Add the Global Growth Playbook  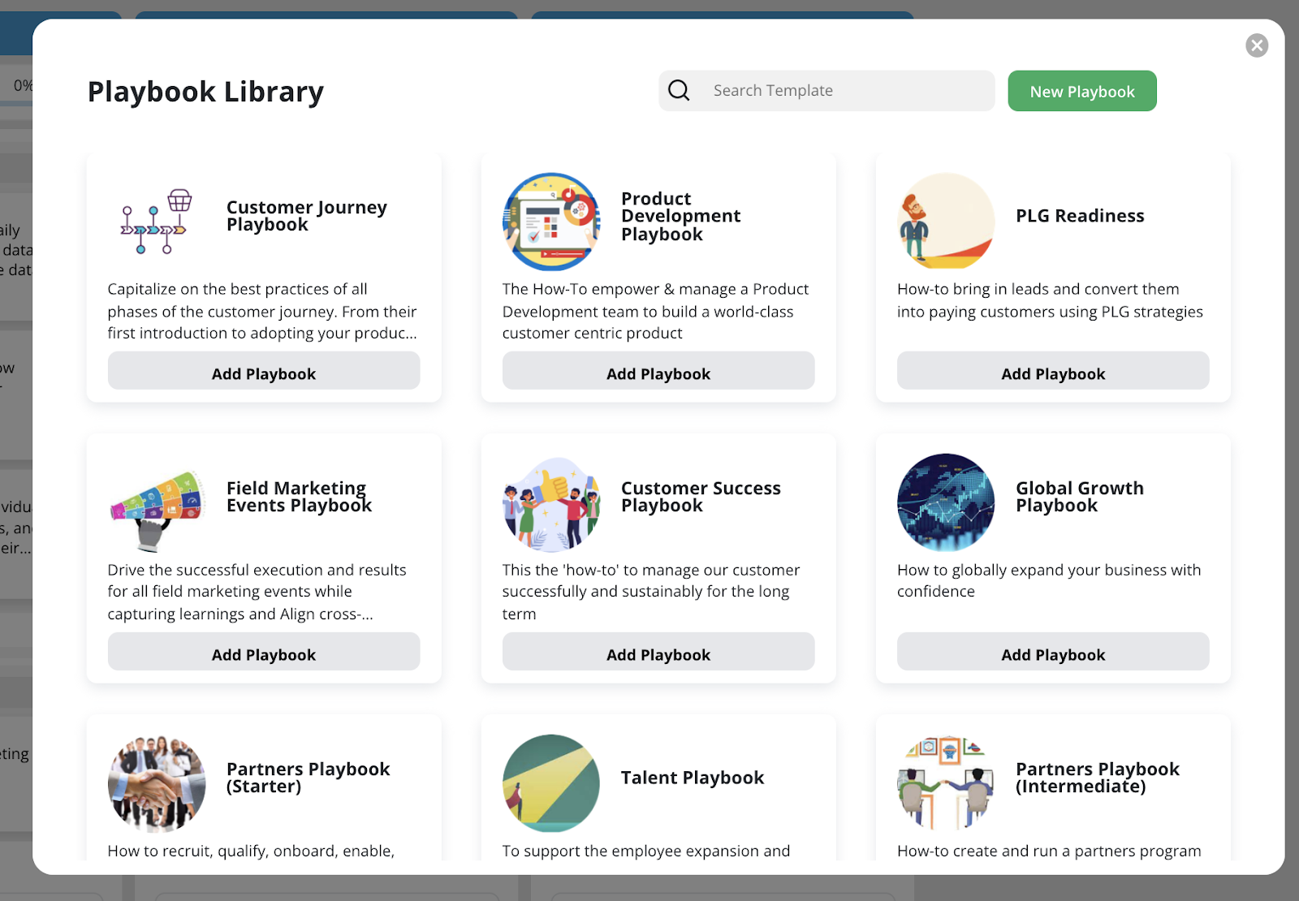pos(1052,654)
